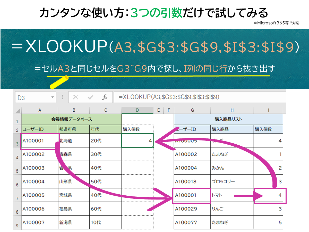Click the Select All corner triangle
This screenshot has width=309, height=232.
[18, 111]
